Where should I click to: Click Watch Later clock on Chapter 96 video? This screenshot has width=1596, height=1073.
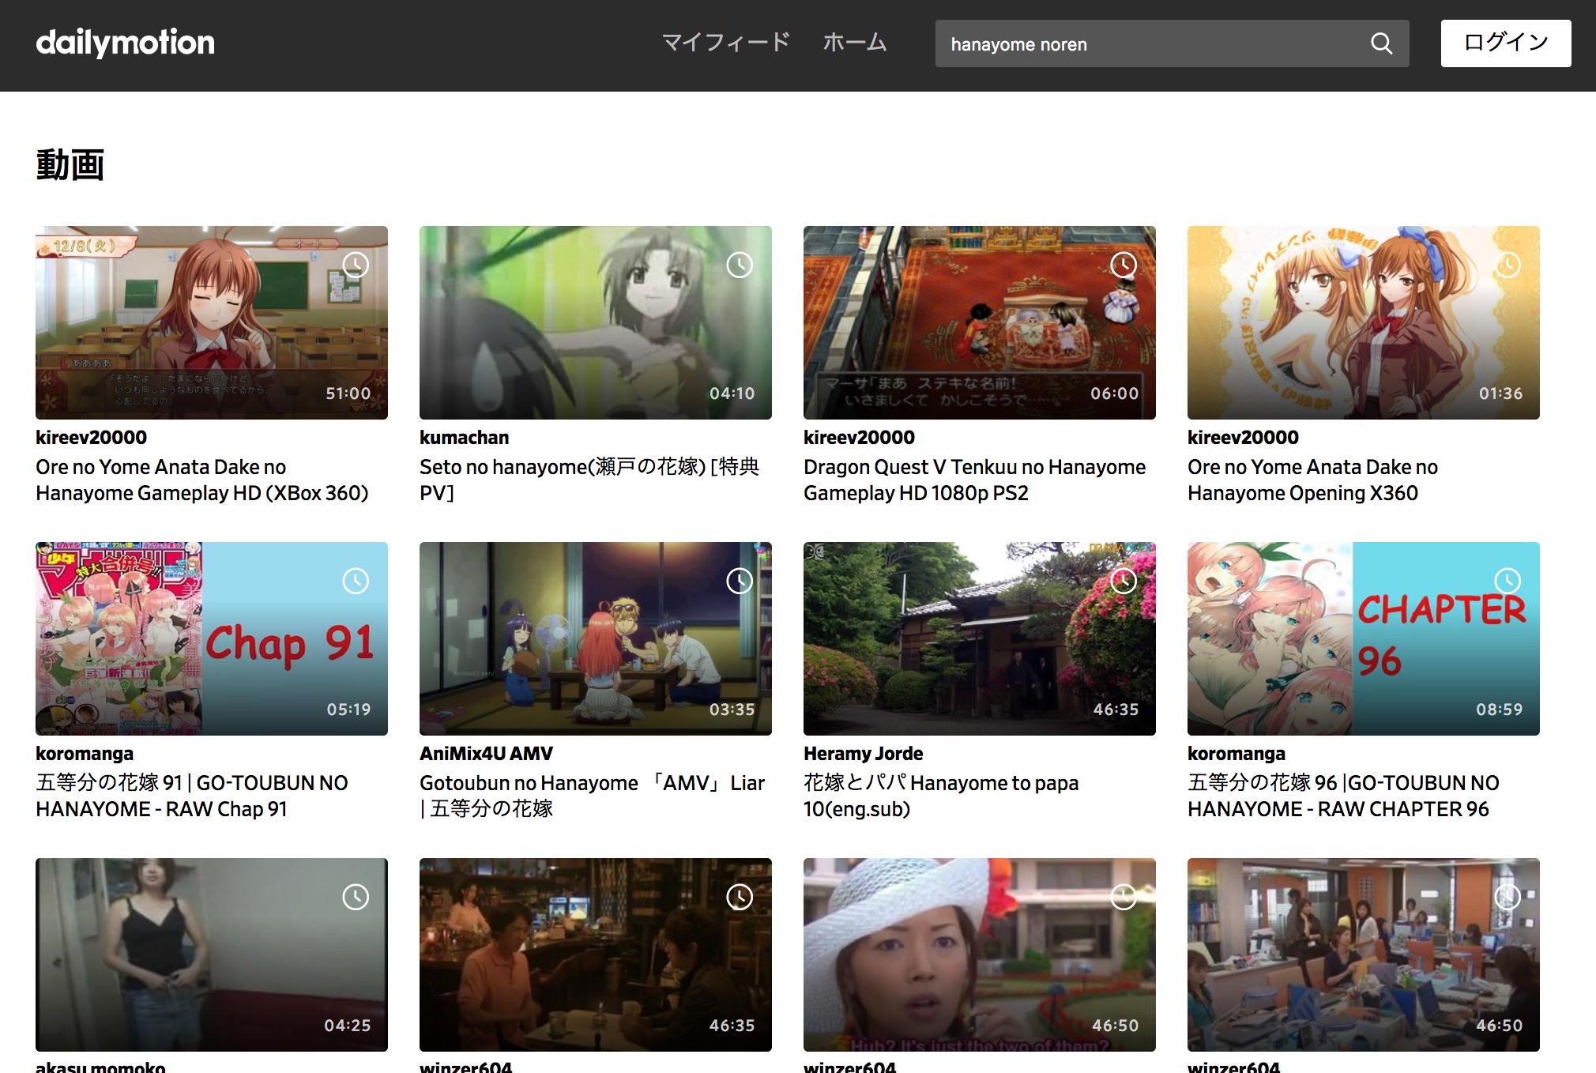pos(1508,581)
